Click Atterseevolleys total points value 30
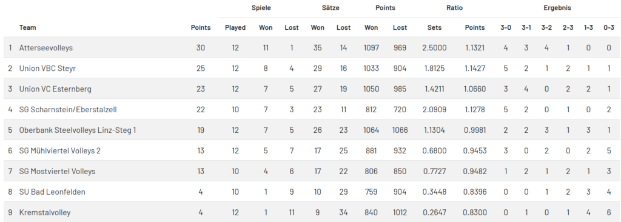Image resolution: width=621 pixels, height=222 pixels. point(201,47)
